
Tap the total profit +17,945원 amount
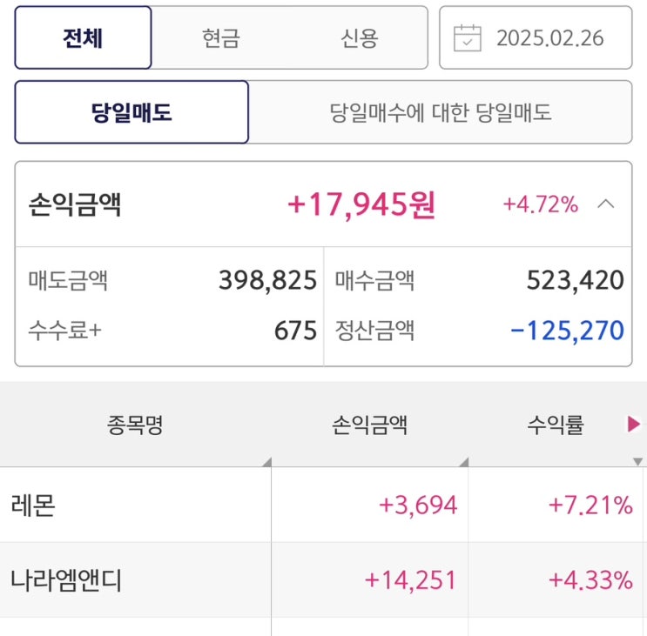361,205
